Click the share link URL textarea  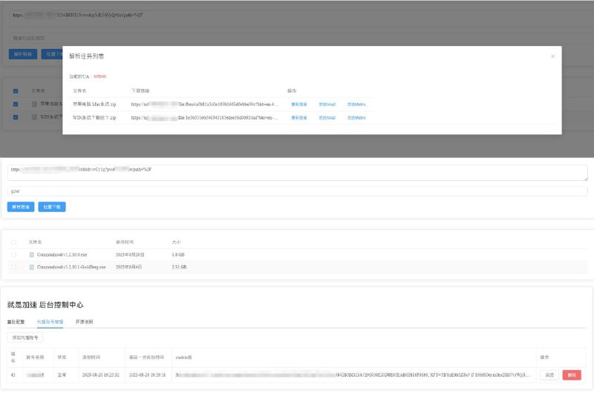(297, 172)
